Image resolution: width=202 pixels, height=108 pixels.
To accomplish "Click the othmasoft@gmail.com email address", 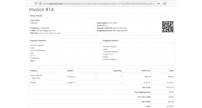I will [x=46, y=30].
